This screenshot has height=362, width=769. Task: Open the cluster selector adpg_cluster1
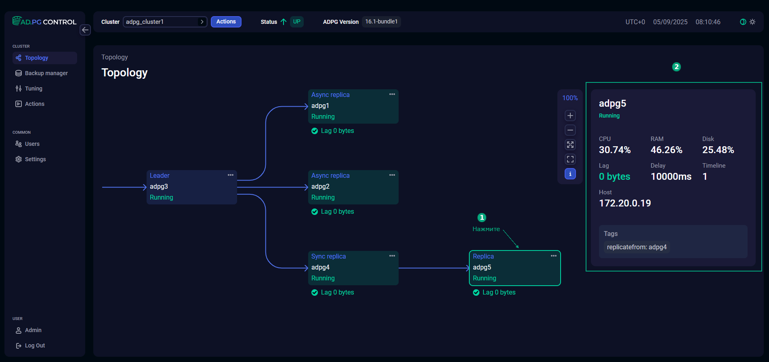pos(165,22)
